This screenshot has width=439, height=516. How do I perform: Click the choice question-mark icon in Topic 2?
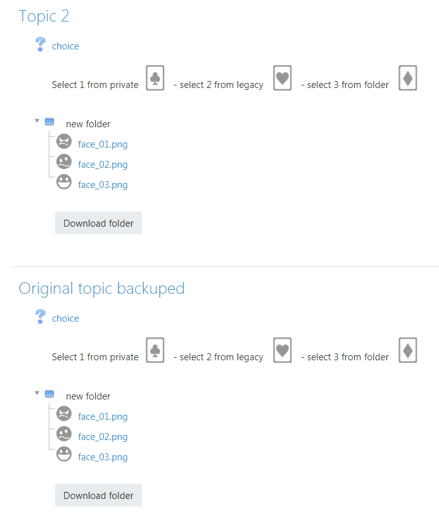coord(40,44)
